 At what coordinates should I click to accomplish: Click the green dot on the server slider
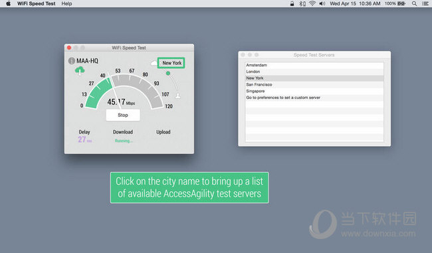point(168,73)
